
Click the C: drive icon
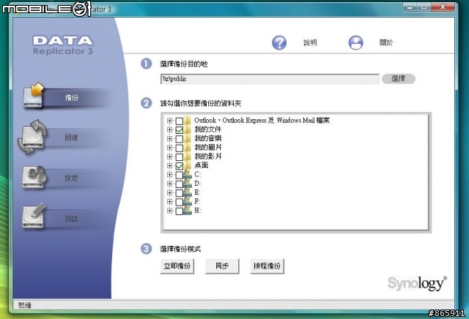click(188, 174)
